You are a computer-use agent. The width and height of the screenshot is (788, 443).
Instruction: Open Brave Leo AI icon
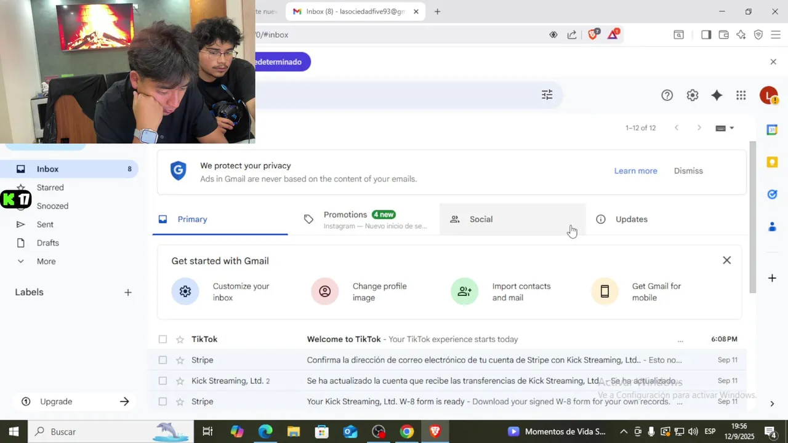pyautogui.click(x=741, y=35)
